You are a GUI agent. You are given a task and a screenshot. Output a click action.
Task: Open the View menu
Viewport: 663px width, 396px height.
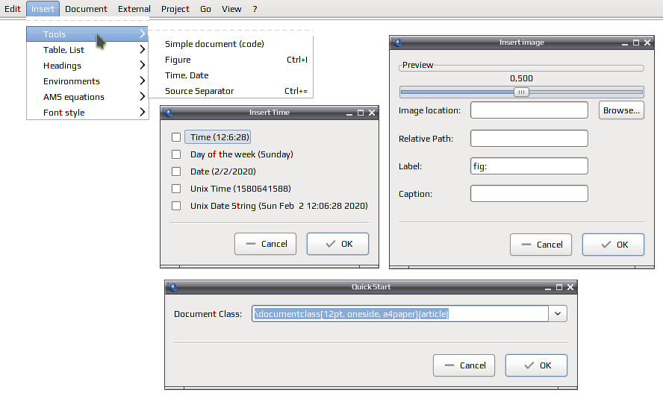231,9
